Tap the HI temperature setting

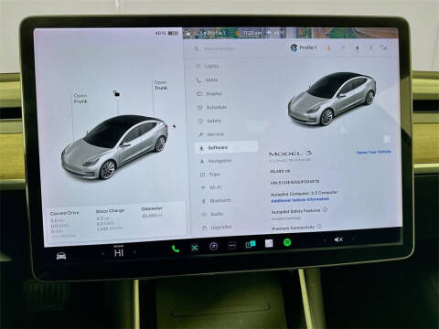pos(119,252)
